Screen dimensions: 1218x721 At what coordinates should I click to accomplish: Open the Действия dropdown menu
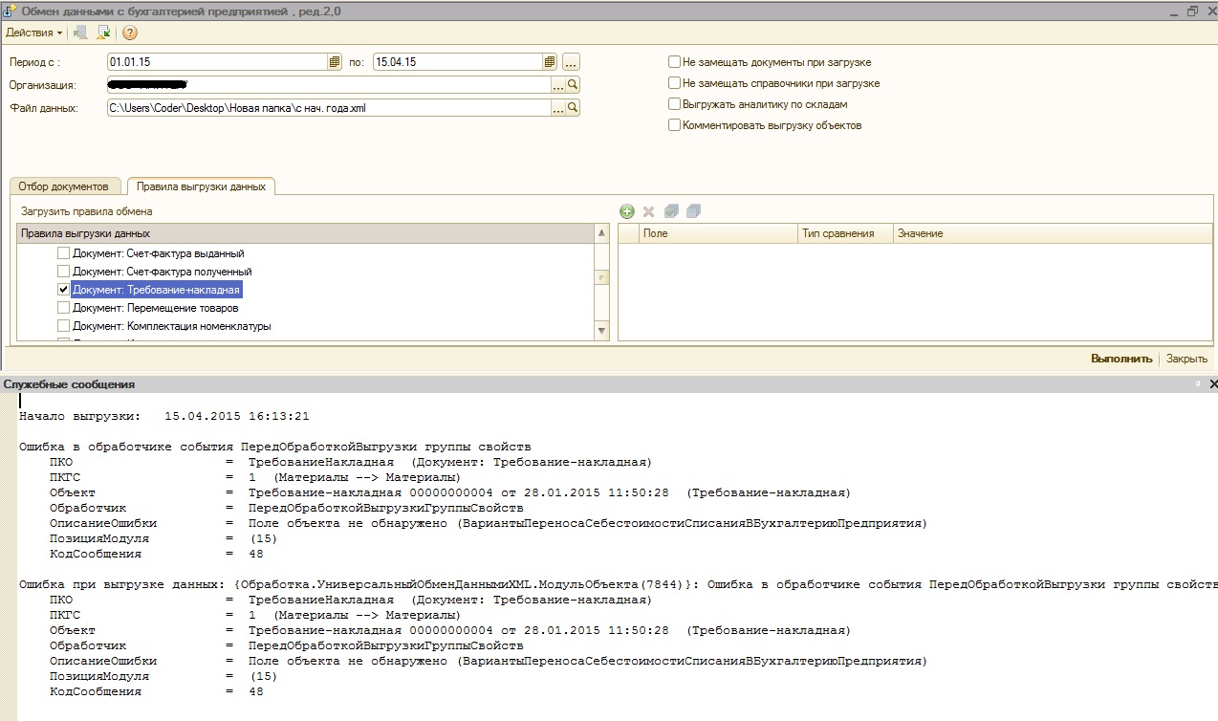pos(34,33)
